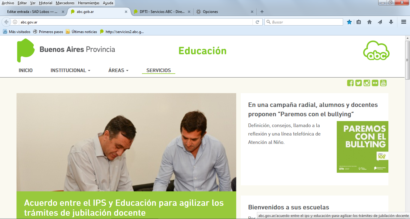This screenshot has width=410, height=219.
Task: Expand the INSTITUCIONAL dropdown menu
Action: tap(71, 70)
